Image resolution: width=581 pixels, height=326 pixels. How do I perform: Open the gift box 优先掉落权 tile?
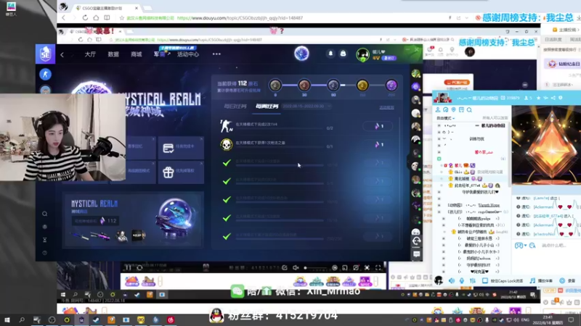pos(181,172)
